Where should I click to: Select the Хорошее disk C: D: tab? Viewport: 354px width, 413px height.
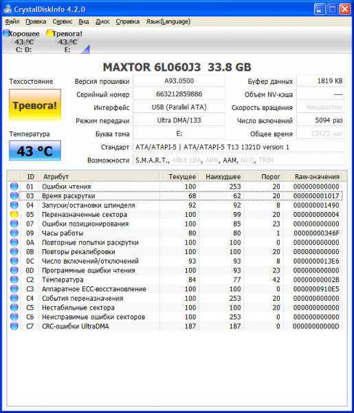[21, 41]
